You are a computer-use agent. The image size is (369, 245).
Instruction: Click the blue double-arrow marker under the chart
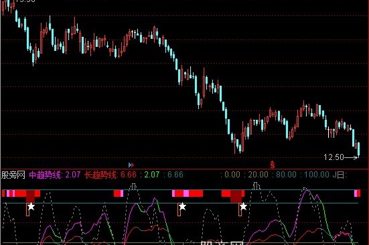[131, 165]
